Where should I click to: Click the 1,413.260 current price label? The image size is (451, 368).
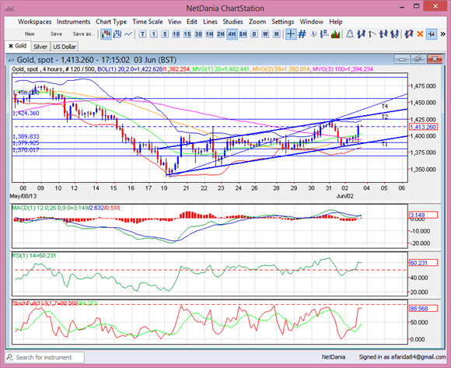423,127
